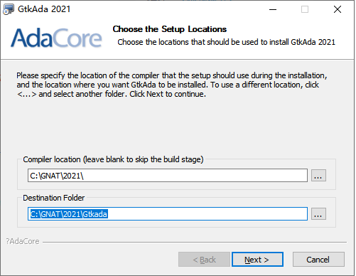Screen dimensions: 356x276
Task: Click the 'Compiler location (leave blank...)' label
Action: pyautogui.click(x=113, y=159)
